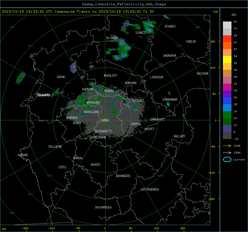The width and height of the screenshot is (248, 232).
Task: Select the blue 35 dBZ legend swatch
Action: 227,101
